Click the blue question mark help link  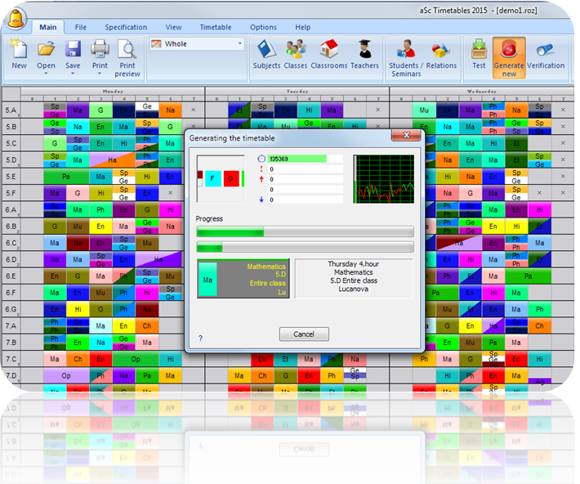pyautogui.click(x=200, y=338)
